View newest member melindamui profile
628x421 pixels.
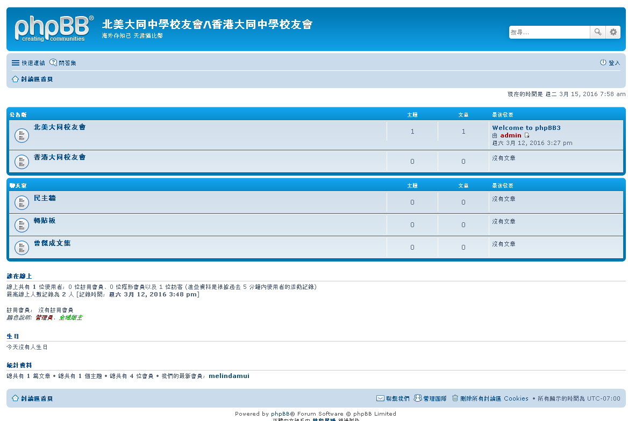(229, 376)
